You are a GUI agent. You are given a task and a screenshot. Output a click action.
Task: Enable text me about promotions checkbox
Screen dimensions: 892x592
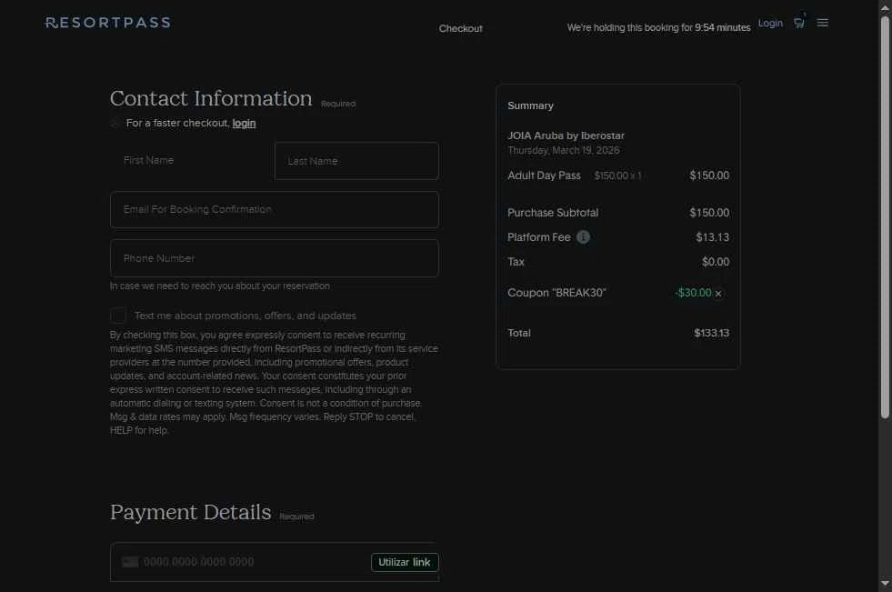pos(118,316)
